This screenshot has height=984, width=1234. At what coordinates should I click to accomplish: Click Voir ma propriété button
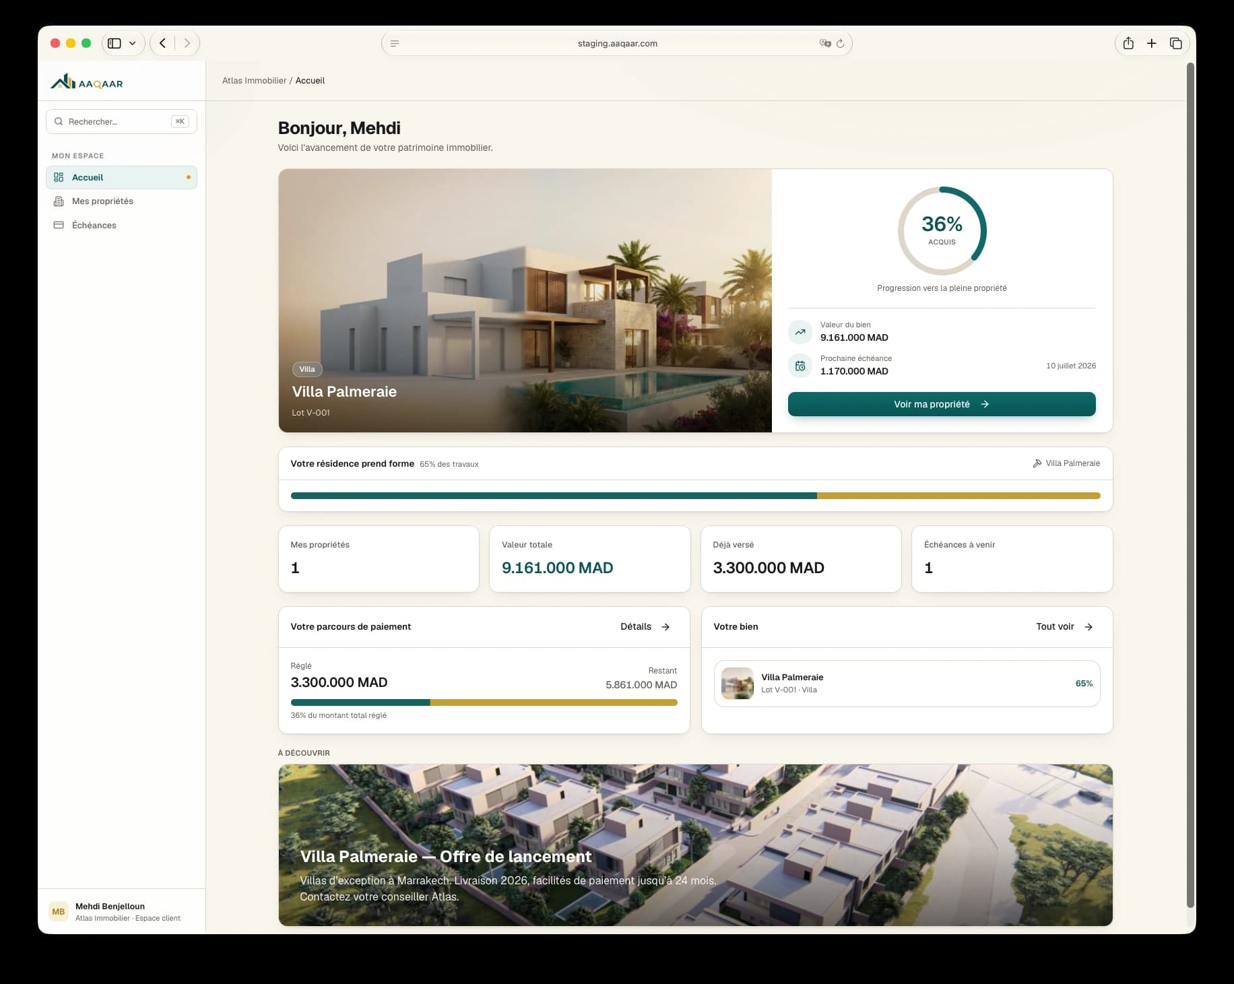pos(942,404)
